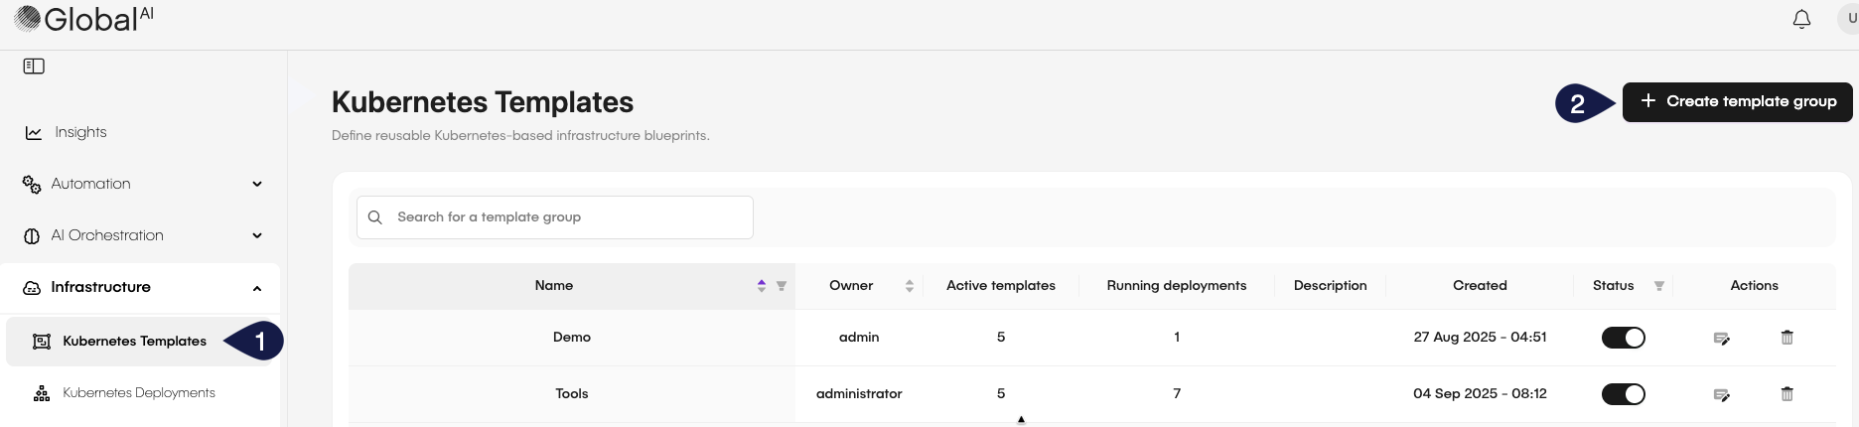Viewport: 1859px width, 427px height.
Task: Click Create template group button
Action: tap(1737, 101)
